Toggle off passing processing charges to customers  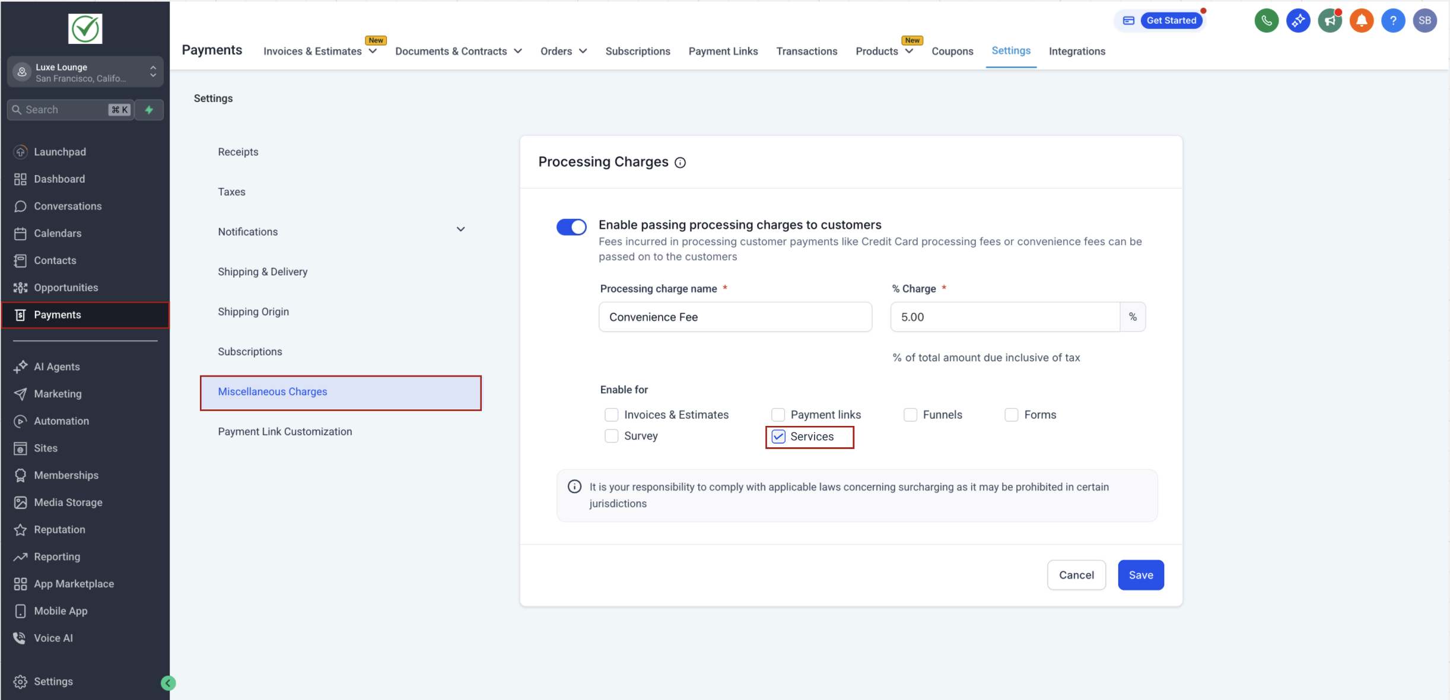tap(571, 227)
